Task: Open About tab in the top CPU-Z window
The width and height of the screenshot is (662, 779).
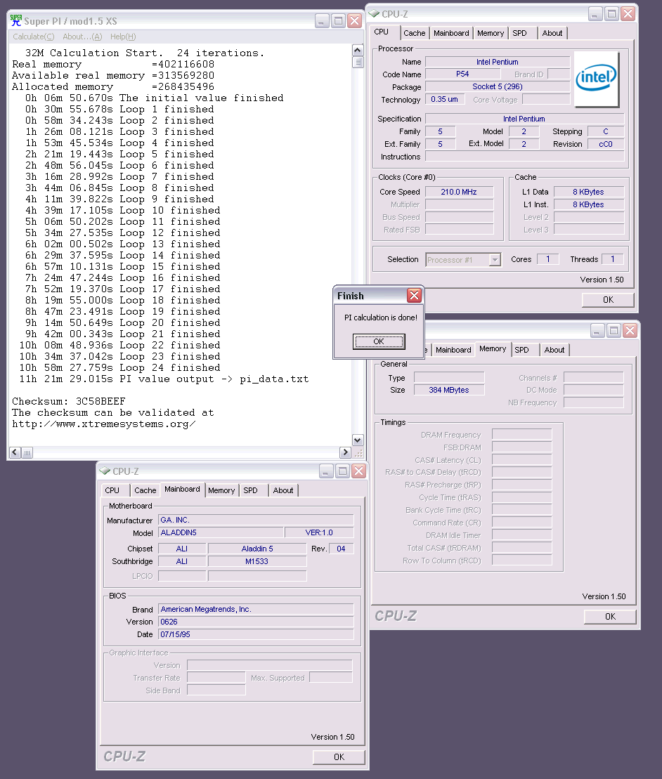Action: 552,33
